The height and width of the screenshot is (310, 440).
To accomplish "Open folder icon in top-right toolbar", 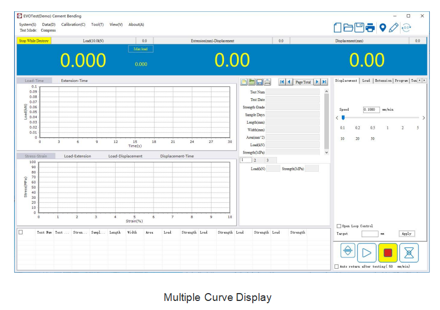I will (349, 27).
